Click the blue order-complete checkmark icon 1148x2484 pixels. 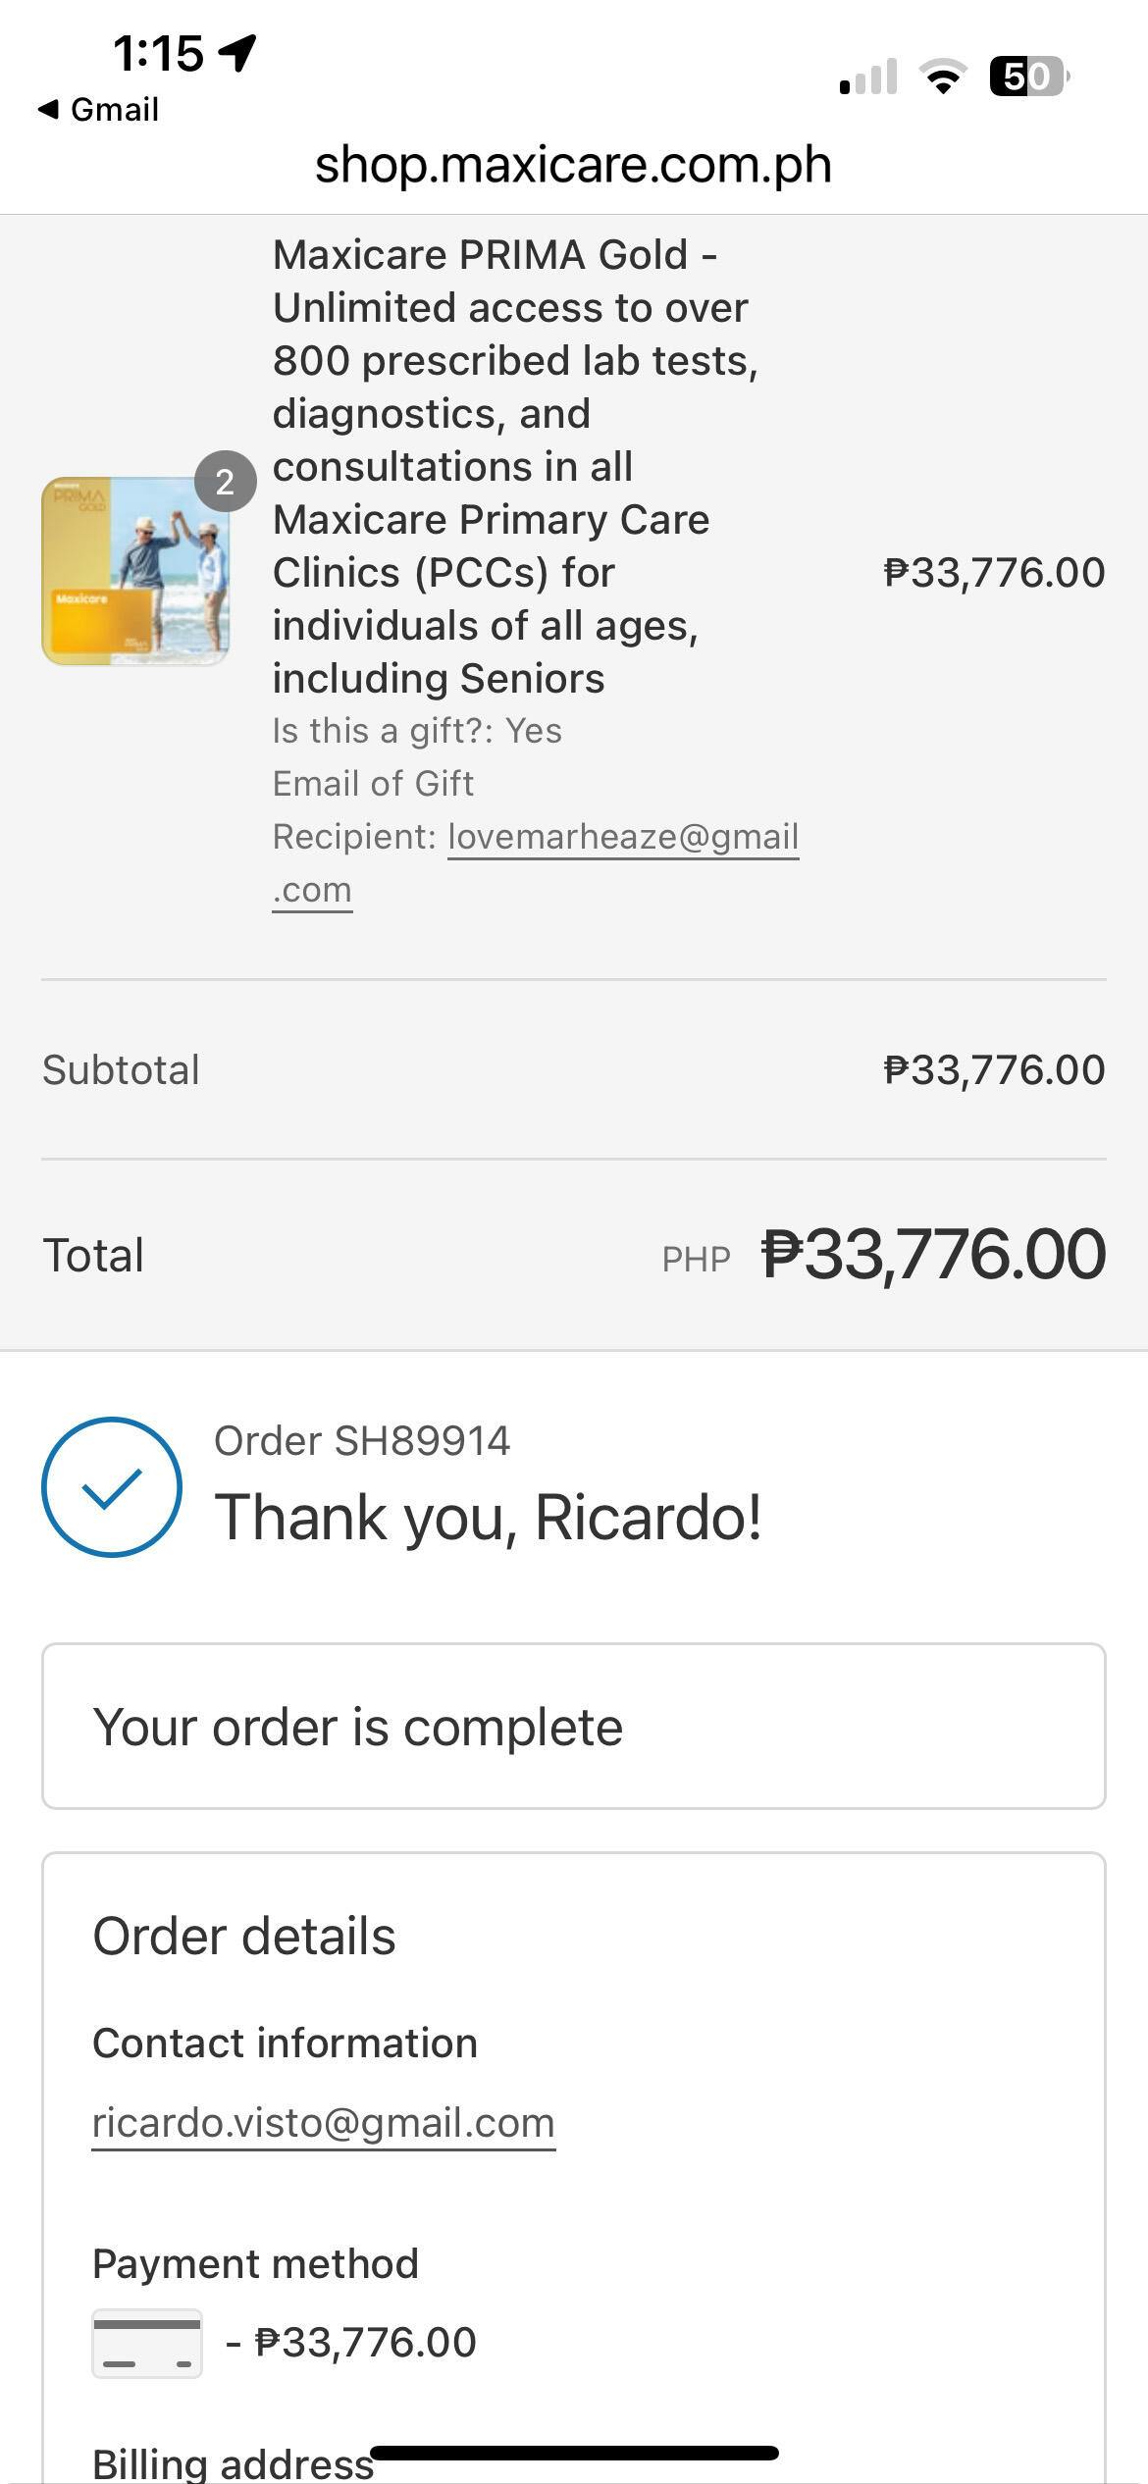(112, 1486)
